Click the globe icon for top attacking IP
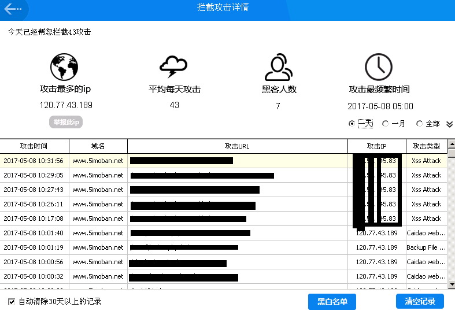 click(64, 66)
